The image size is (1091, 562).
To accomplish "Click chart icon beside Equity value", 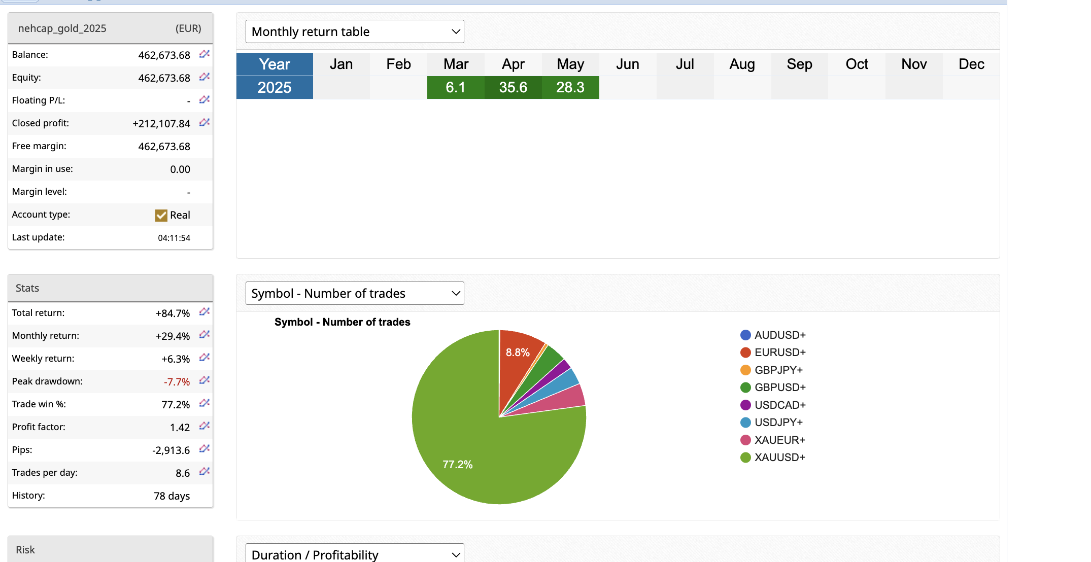I will 204,77.
